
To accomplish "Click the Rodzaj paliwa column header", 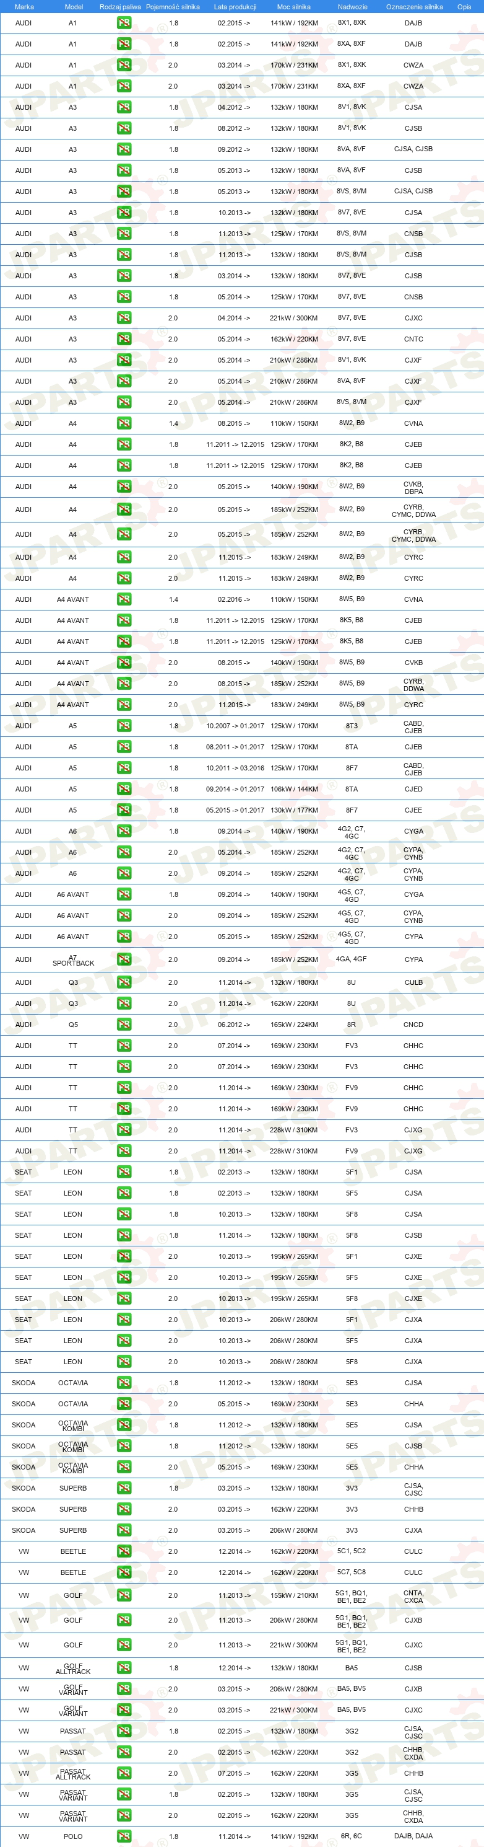I will [x=120, y=6].
